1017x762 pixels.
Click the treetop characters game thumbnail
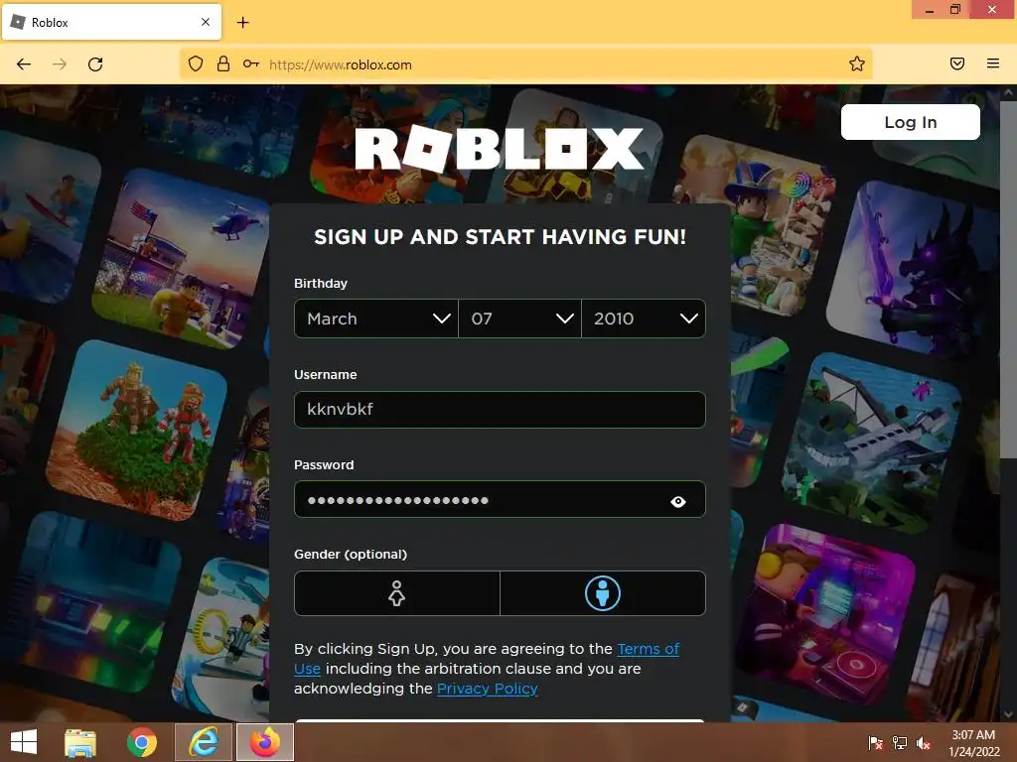(x=138, y=430)
